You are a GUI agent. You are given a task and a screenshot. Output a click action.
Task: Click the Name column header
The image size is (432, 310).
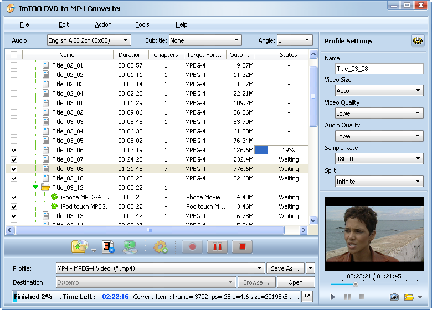tap(68, 55)
